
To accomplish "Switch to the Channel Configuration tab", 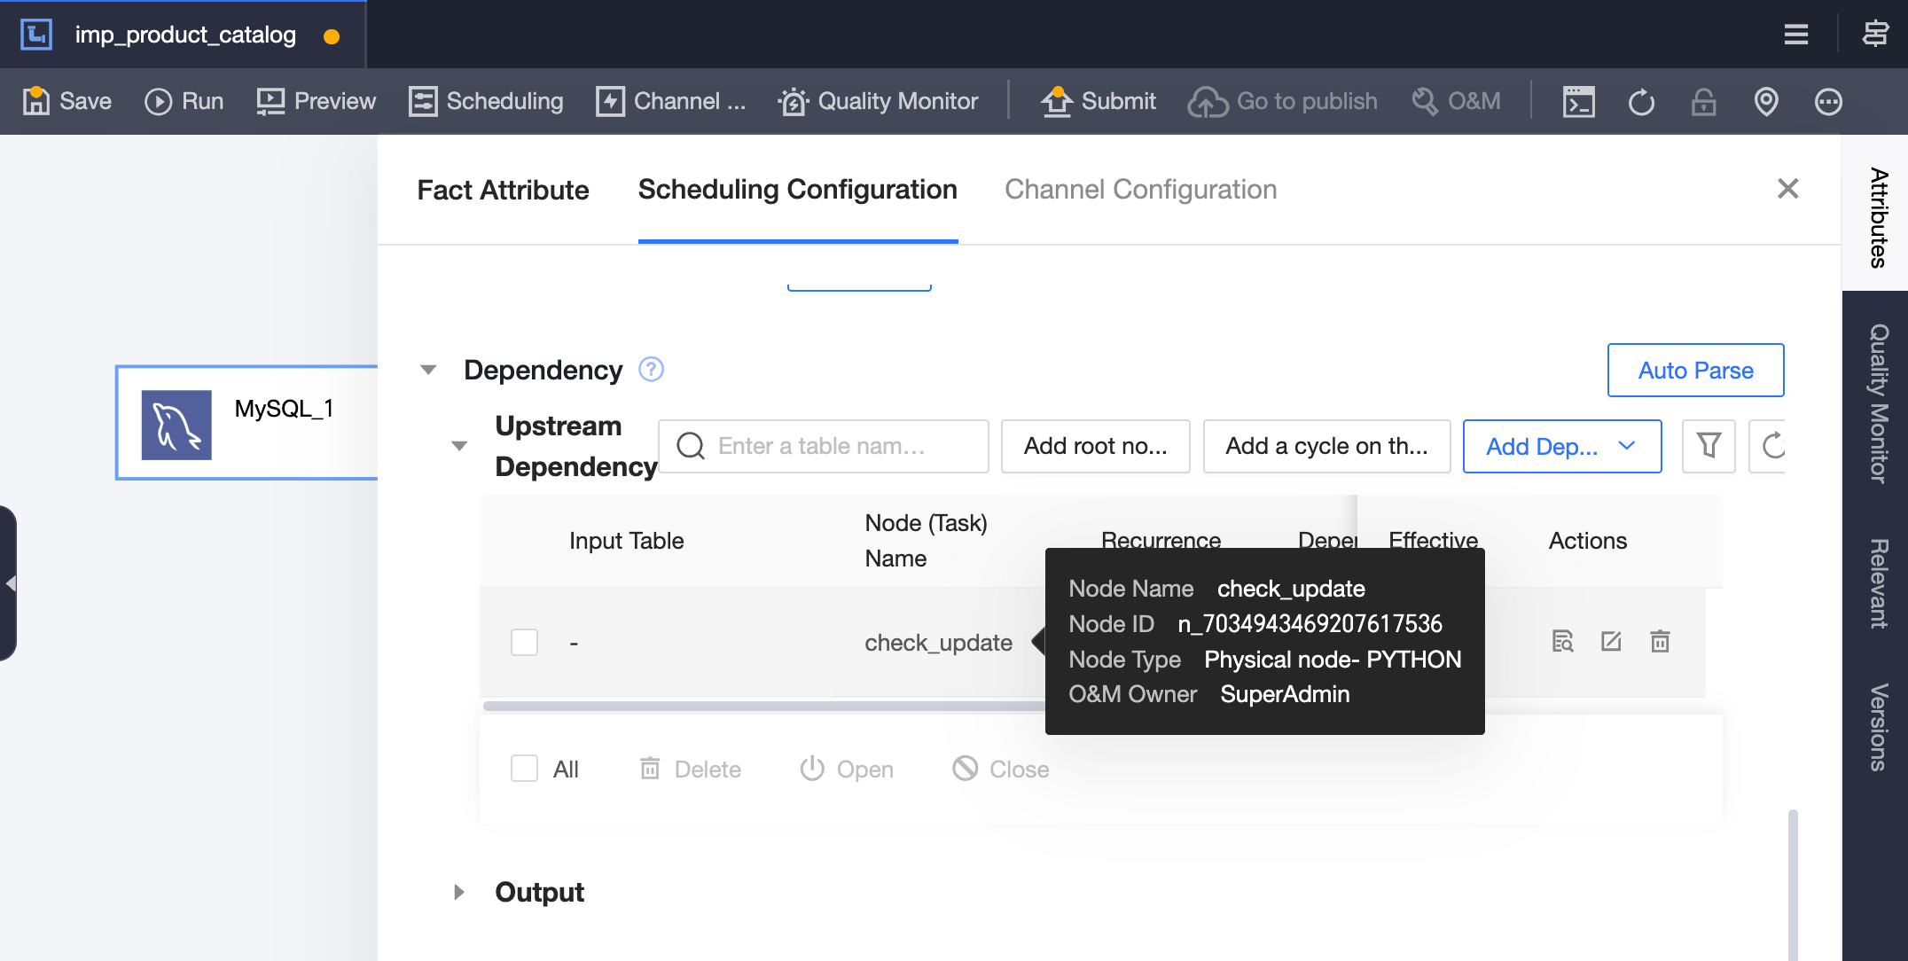I will coord(1140,190).
